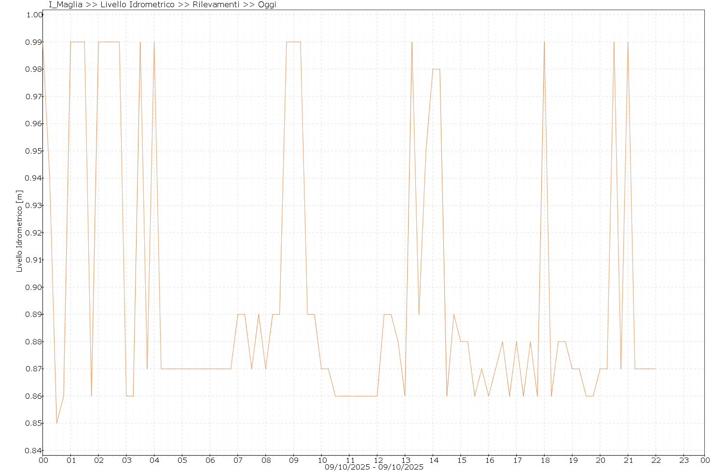
Task: Click the line's peak at hour 18
Action: tap(544, 42)
